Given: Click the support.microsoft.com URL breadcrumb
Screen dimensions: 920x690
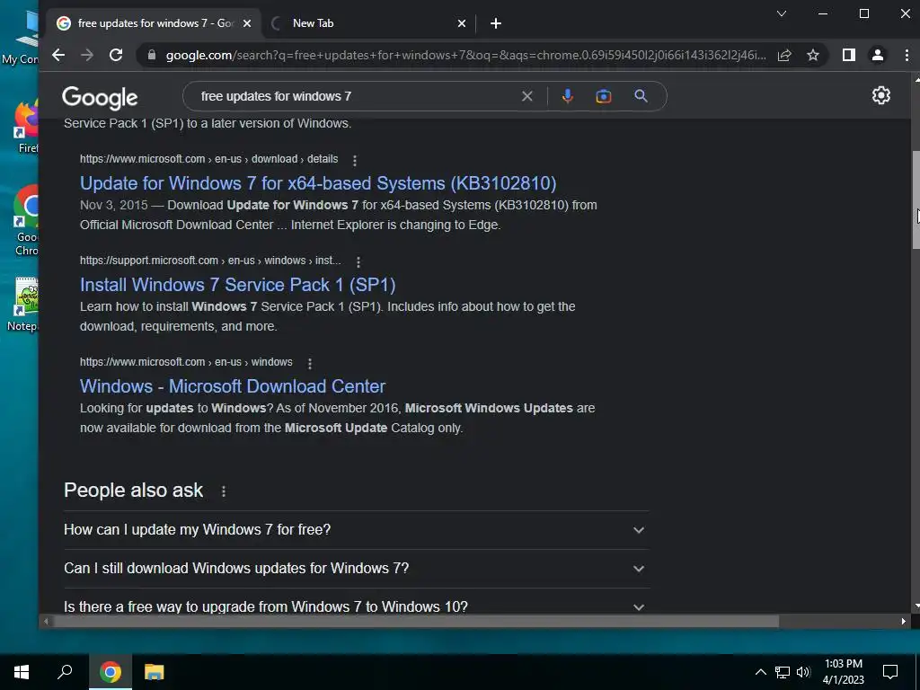Looking at the screenshot, I should (210, 261).
